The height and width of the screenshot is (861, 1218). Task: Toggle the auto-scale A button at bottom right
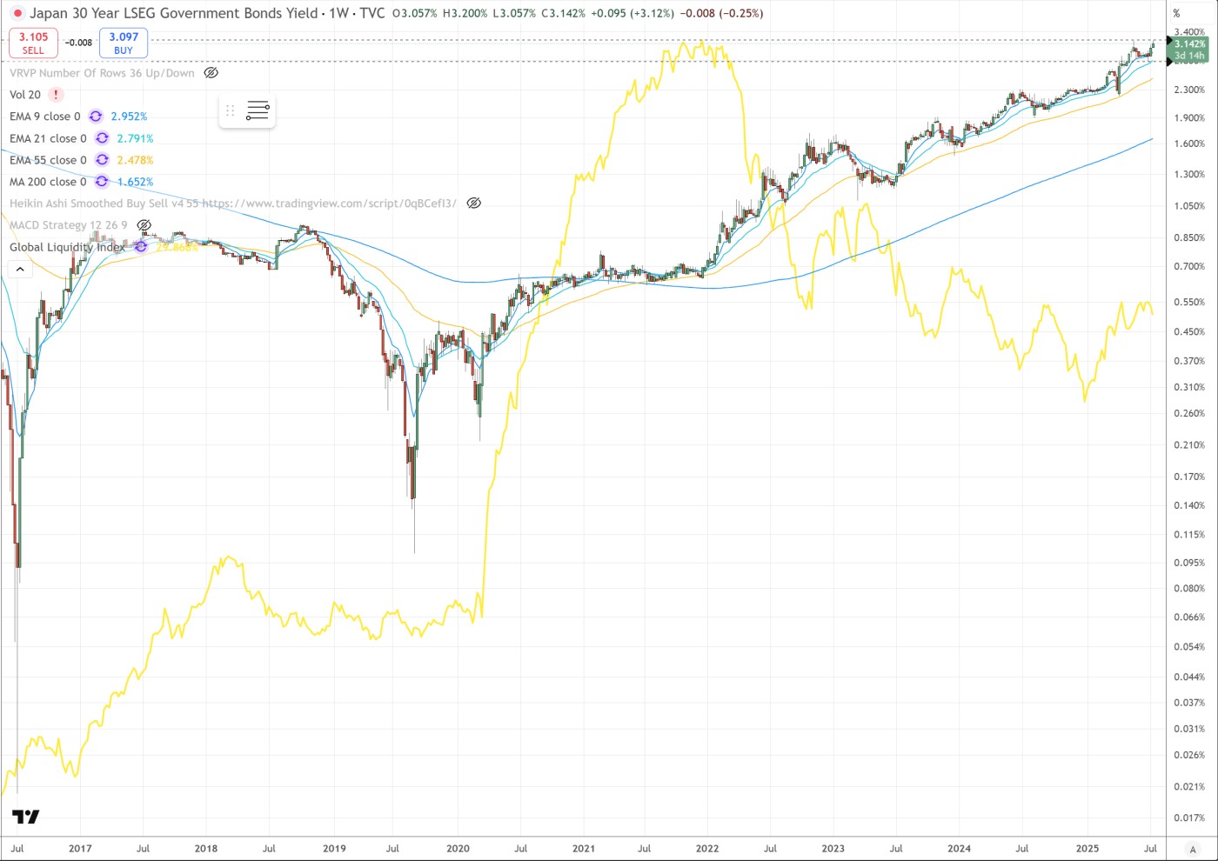tap(1193, 849)
